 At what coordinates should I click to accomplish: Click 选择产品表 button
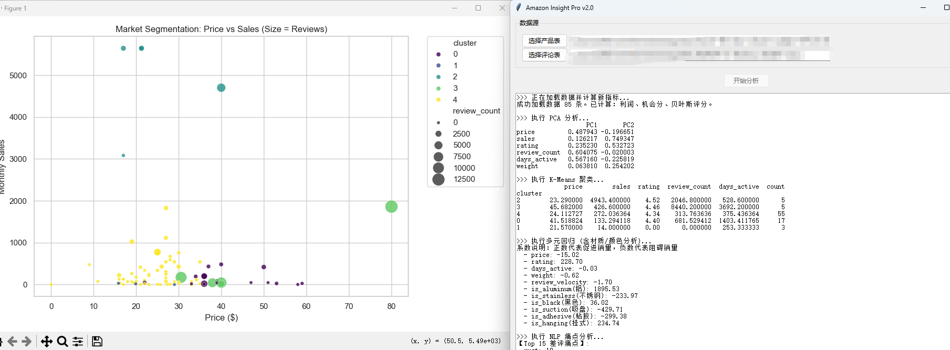click(x=544, y=40)
